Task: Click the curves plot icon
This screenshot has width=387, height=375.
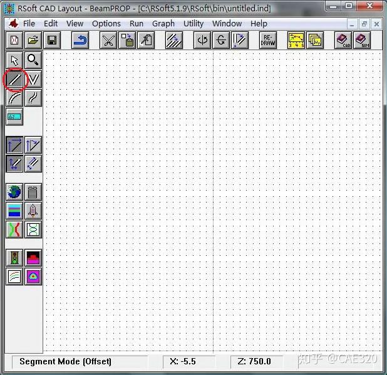Action: click(x=14, y=277)
